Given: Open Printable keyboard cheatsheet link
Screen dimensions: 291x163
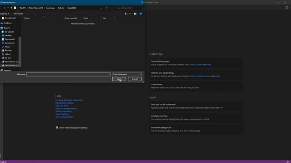Looking at the screenshot, I should (69, 100).
